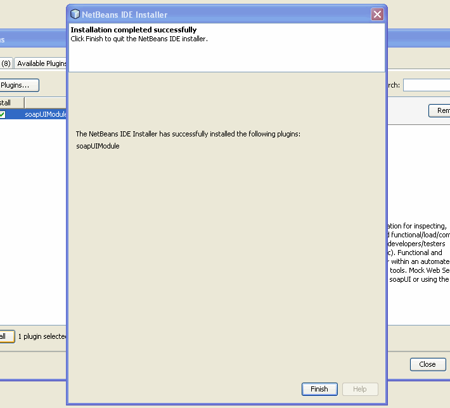Click 'Installation completed successfully' heading
Viewport: 450px width, 408px height.
pyautogui.click(x=134, y=30)
